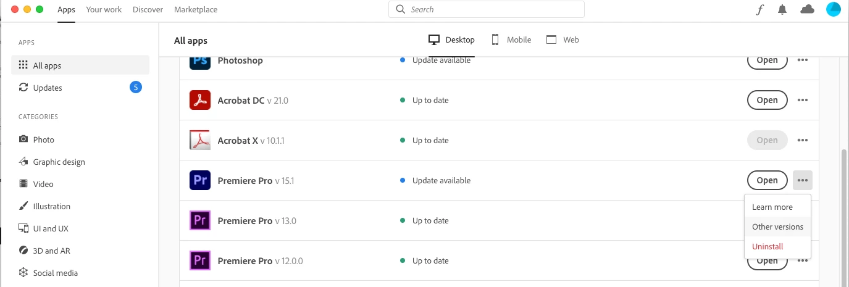849x287 pixels.
Task: Click the 3D and AR icon
Action: point(23,251)
